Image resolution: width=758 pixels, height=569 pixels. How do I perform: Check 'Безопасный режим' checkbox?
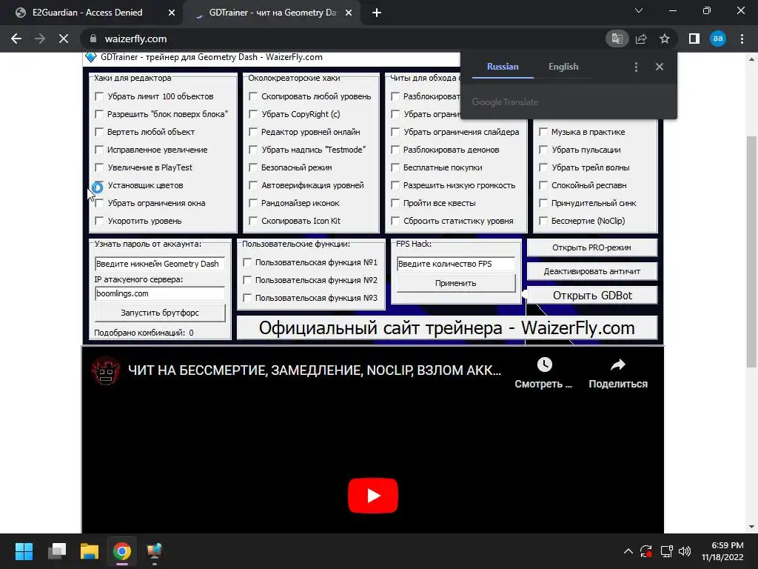click(x=253, y=167)
